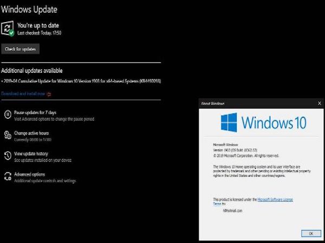Click the Check for updates button
The width and height of the screenshot is (325, 243).
point(21,49)
